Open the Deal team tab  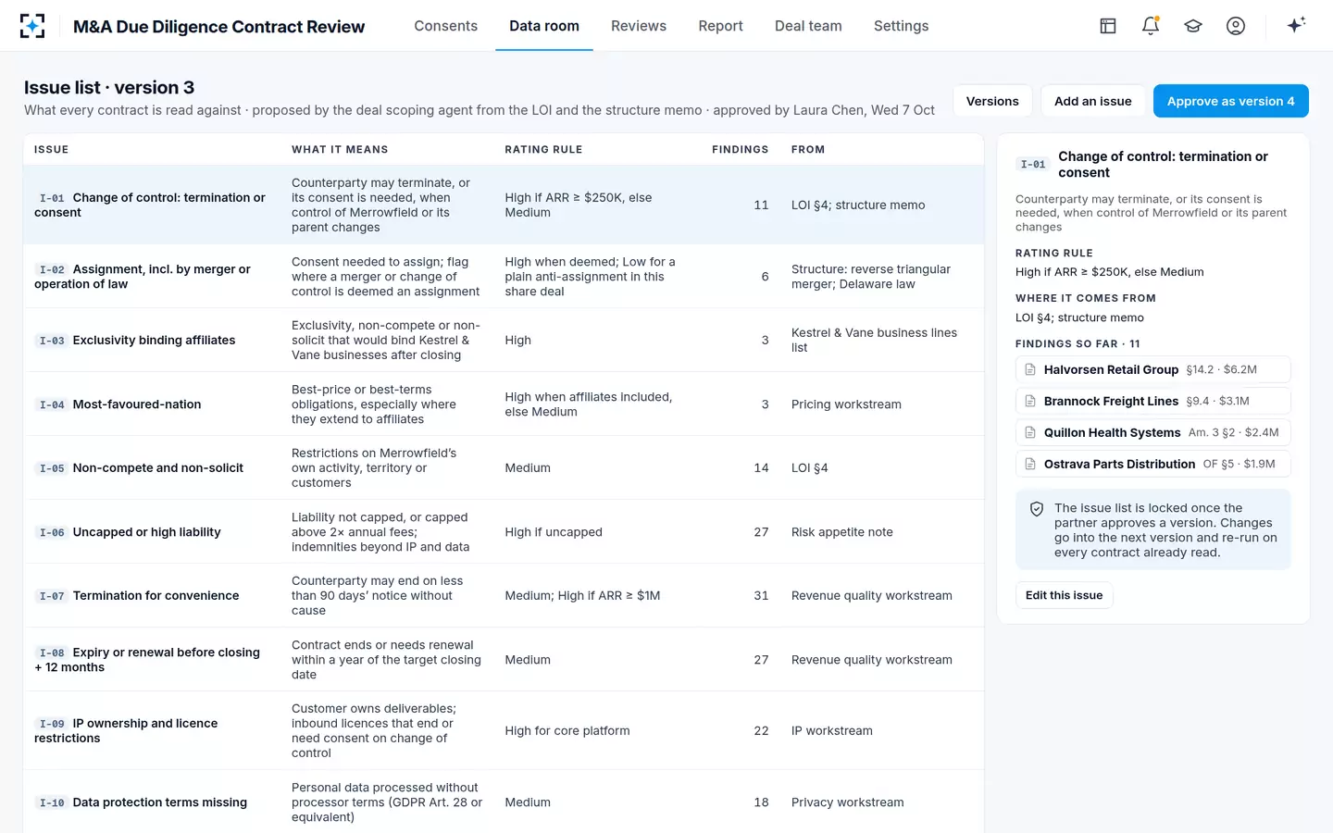(808, 26)
